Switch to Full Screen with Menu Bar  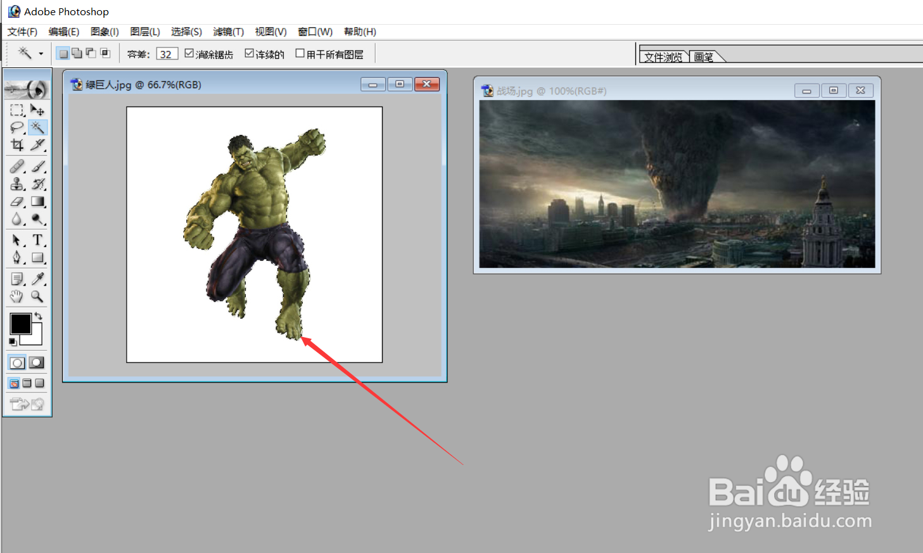pyautogui.click(x=27, y=383)
